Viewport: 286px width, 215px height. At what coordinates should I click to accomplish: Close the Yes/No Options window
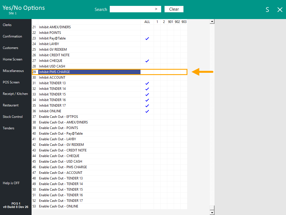pyautogui.click(x=280, y=10)
